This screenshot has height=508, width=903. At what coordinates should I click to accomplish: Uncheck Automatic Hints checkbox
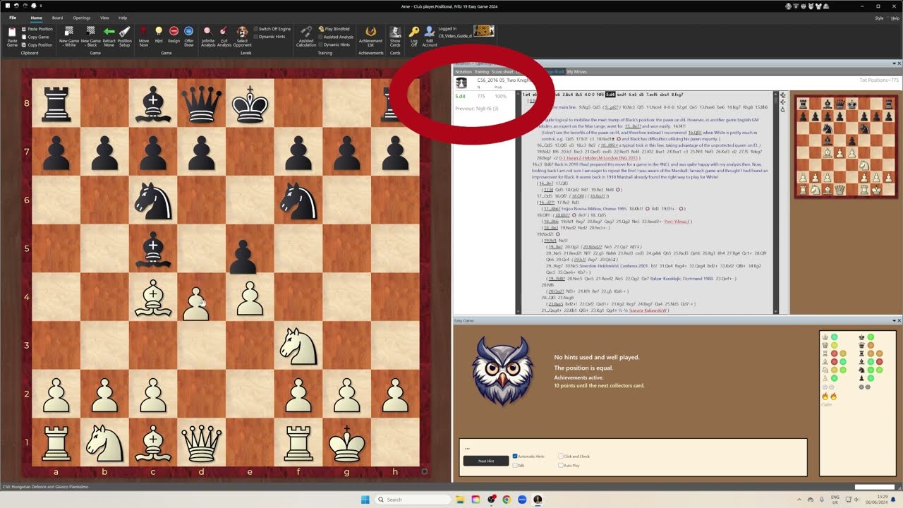[x=515, y=456]
